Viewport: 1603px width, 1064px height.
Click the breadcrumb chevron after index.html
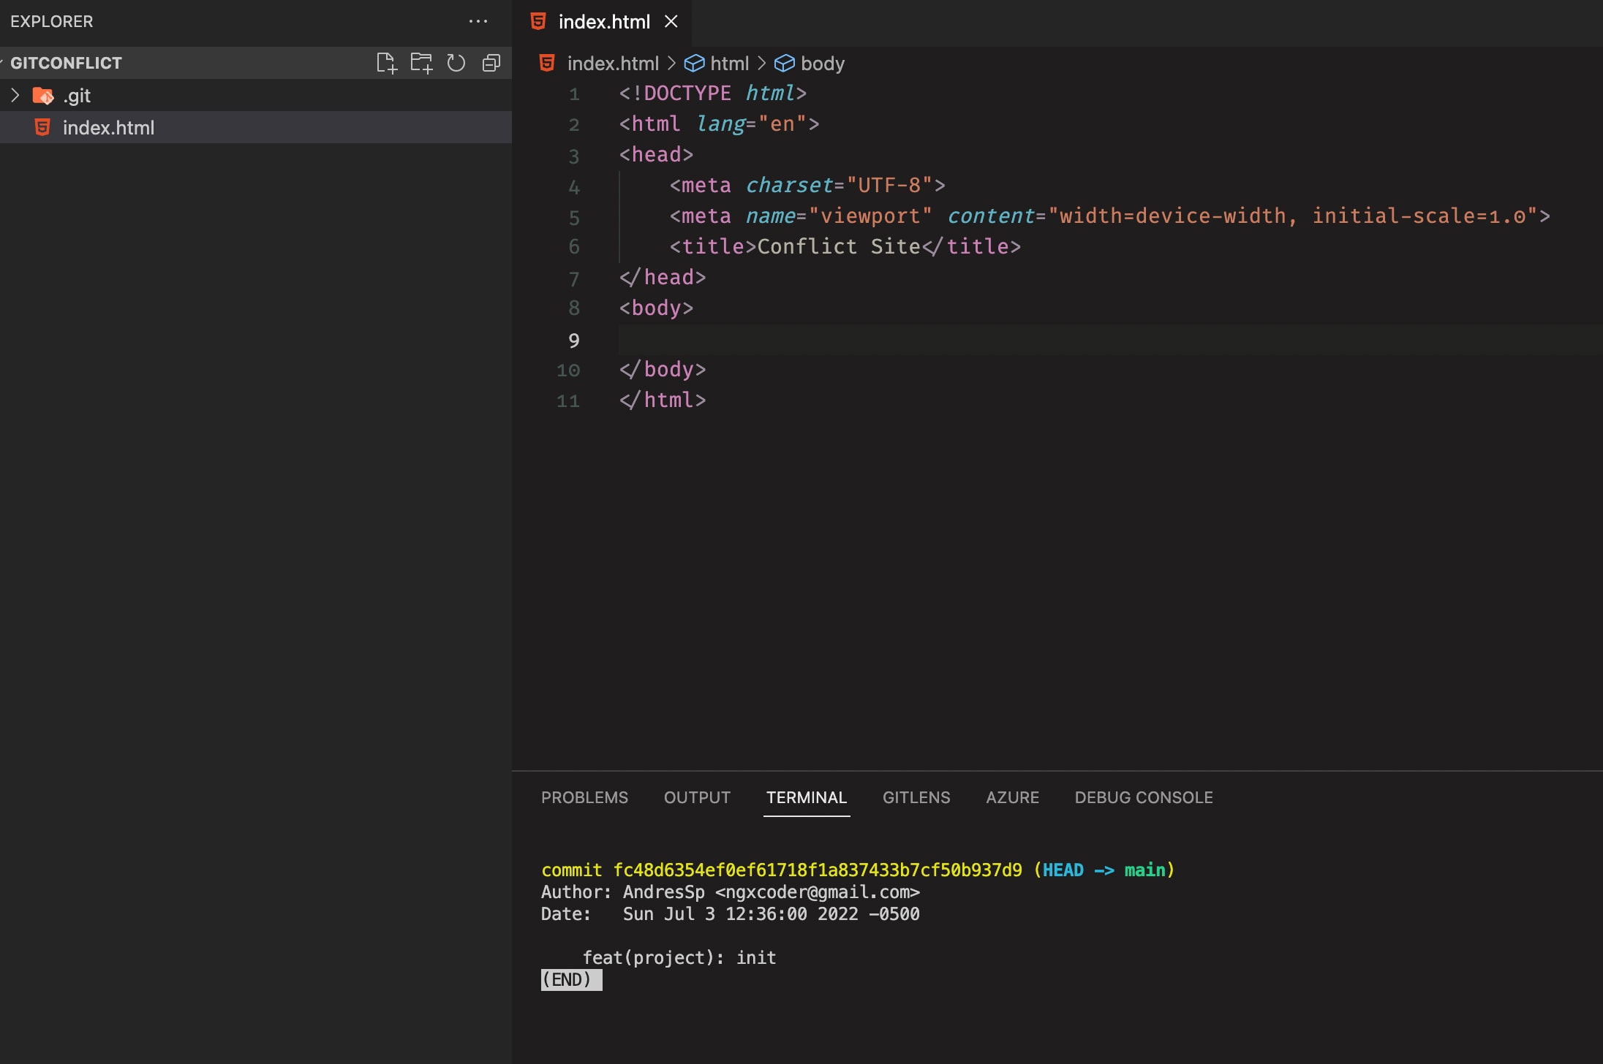[x=671, y=64]
